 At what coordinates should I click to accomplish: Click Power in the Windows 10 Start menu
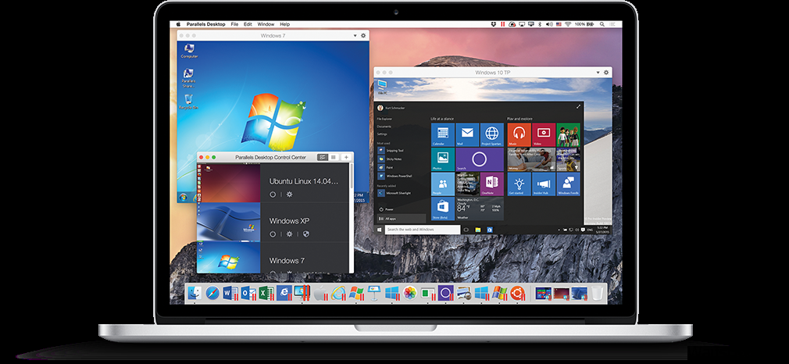pos(388,209)
